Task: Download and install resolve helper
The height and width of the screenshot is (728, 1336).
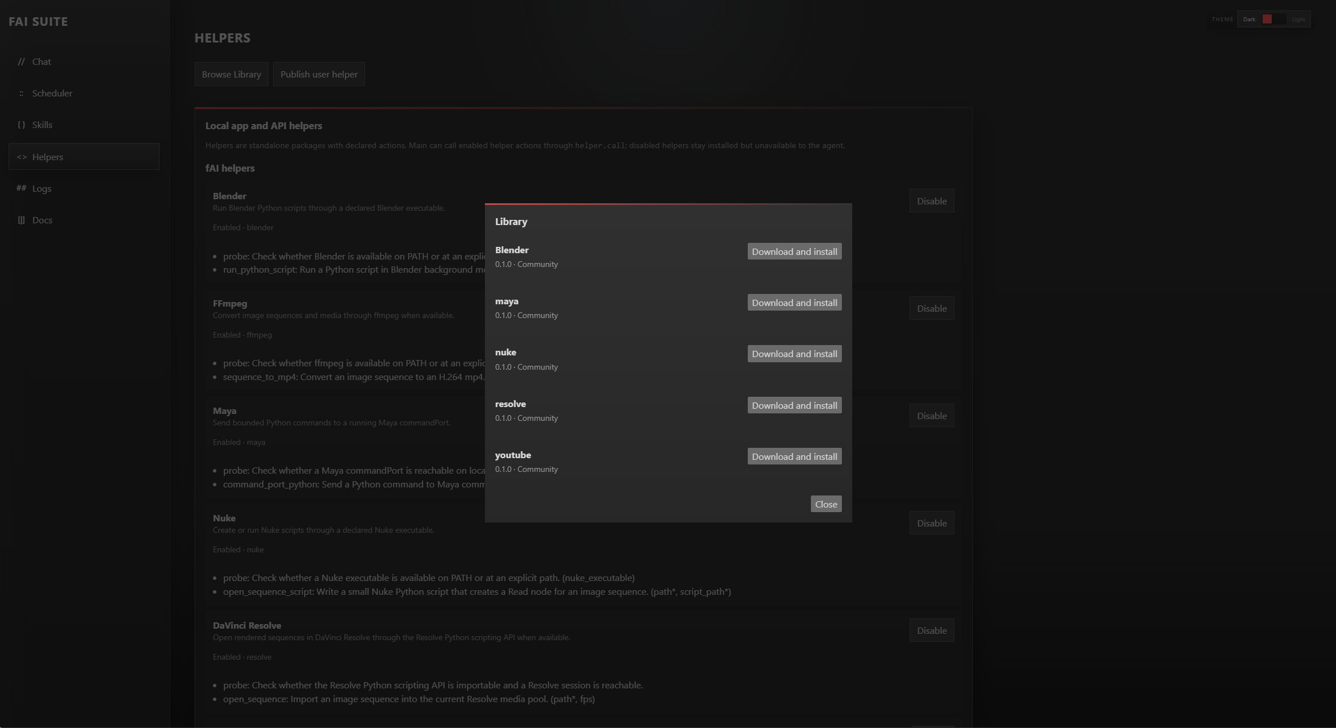Action: [794, 405]
